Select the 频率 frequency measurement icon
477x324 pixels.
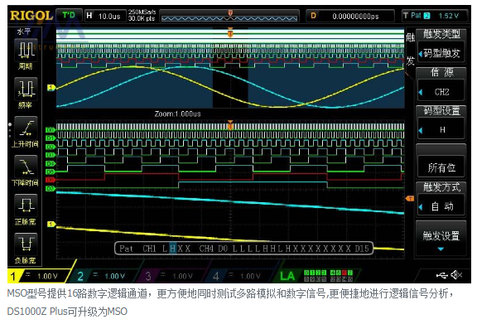(x=26, y=89)
